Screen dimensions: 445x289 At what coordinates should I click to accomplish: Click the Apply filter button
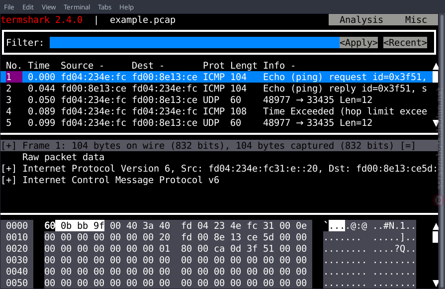(358, 43)
